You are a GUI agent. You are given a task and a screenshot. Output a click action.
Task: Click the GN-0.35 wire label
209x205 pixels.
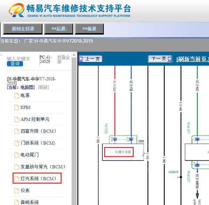tap(198, 86)
